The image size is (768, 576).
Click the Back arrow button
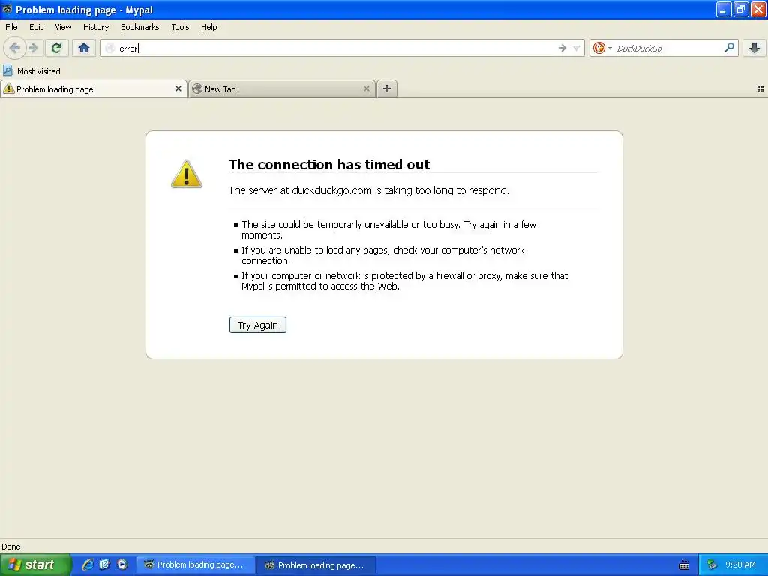pos(15,48)
